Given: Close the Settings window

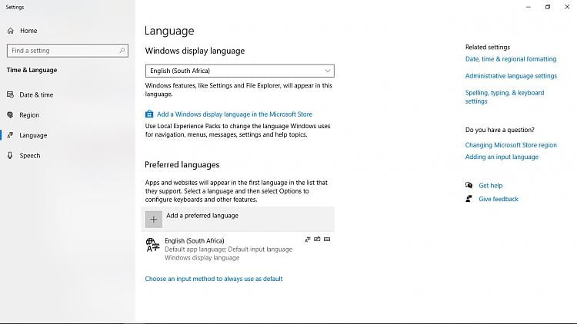Looking at the screenshot, I should [x=567, y=7].
